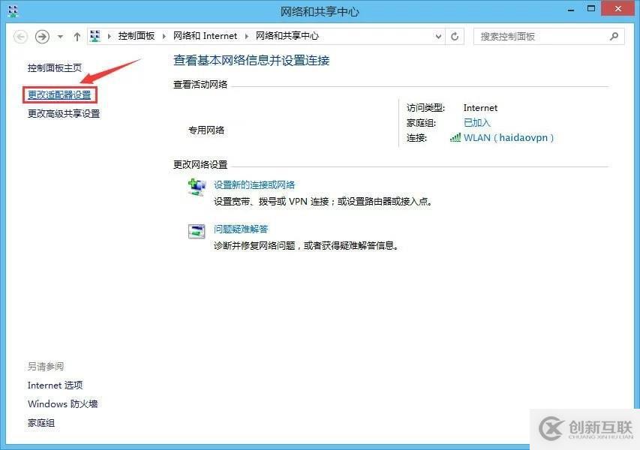Open 更改适配器设置 in the sidebar

[x=59, y=95]
